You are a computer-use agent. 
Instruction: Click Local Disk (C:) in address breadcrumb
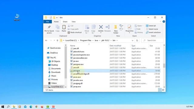click(71, 40)
